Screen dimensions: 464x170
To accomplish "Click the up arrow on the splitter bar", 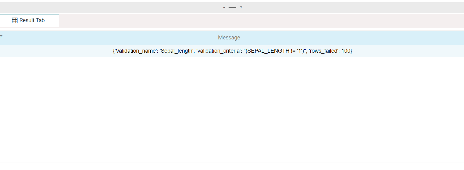I will coord(224,7).
